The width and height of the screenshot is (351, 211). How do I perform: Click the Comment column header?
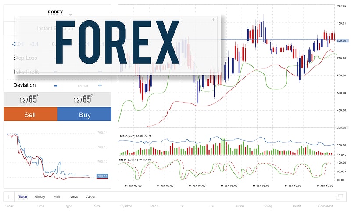pyautogui.click(x=325, y=206)
